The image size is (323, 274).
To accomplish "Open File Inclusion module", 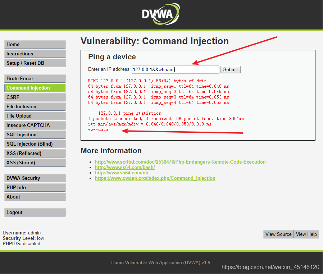I will pos(35,107).
